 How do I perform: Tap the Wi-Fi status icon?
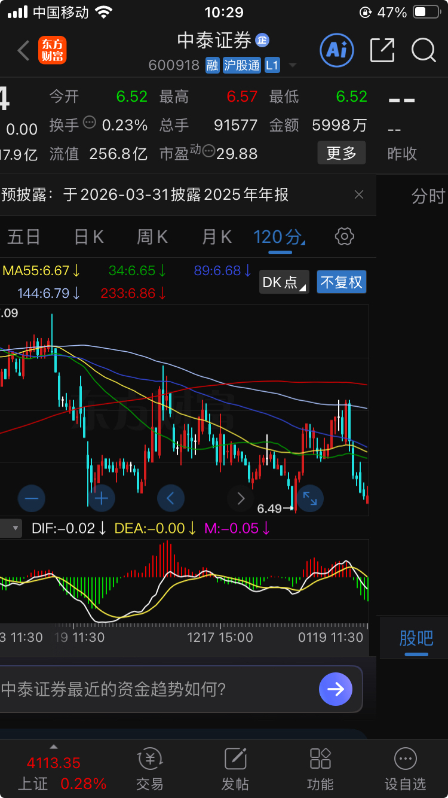point(104,12)
